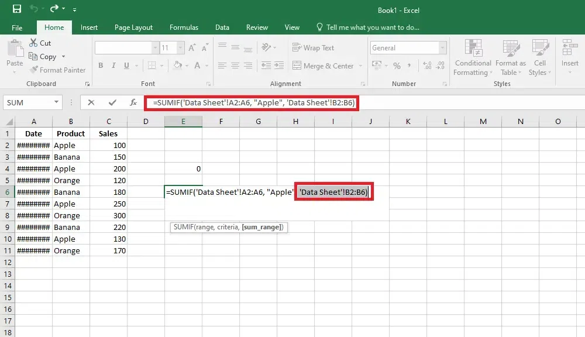Open the Page Layout tab

133,27
